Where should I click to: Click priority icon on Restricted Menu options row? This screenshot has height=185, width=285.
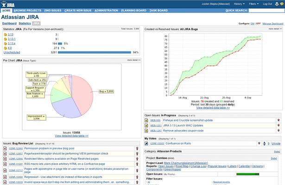[137, 159]
